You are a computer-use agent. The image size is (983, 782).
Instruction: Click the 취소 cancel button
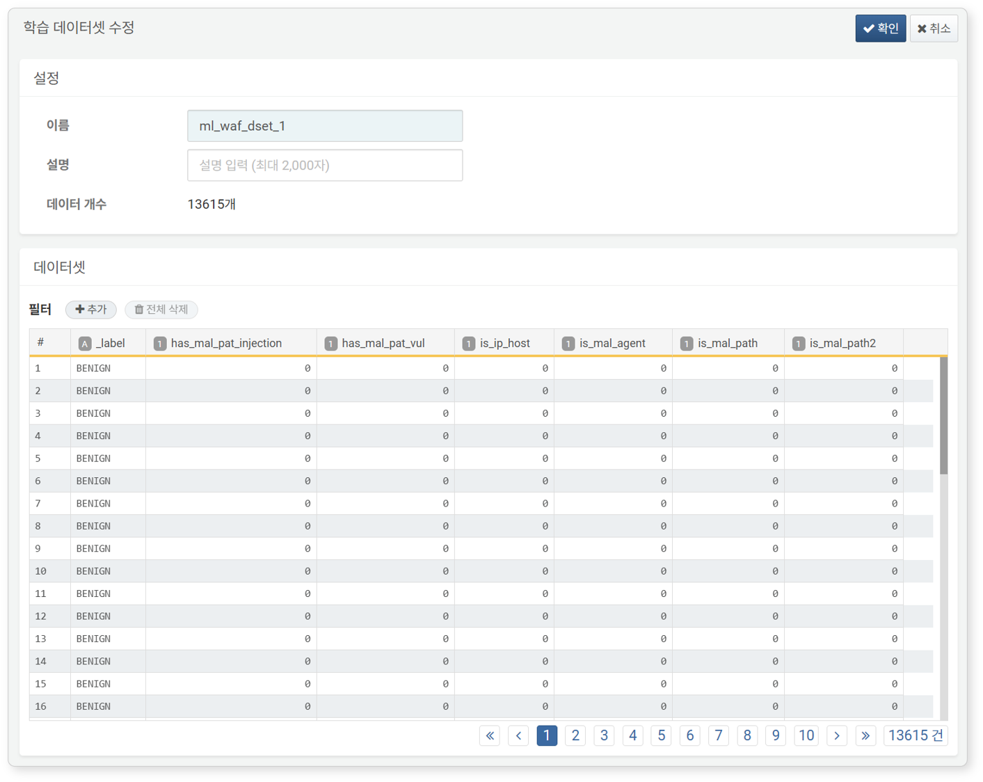pyautogui.click(x=934, y=29)
